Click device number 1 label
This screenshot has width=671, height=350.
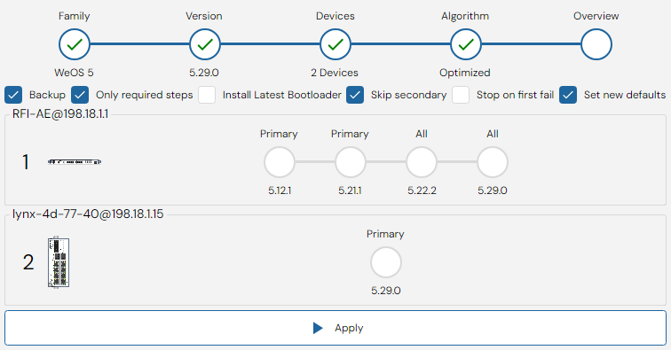26,162
